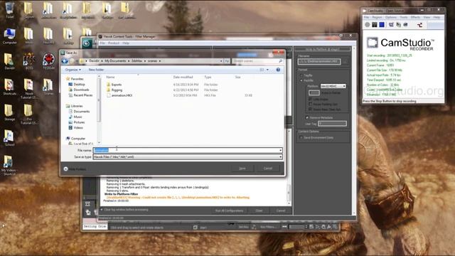Go back in the Save As dialog
455x256 pixels.
click(x=65, y=61)
